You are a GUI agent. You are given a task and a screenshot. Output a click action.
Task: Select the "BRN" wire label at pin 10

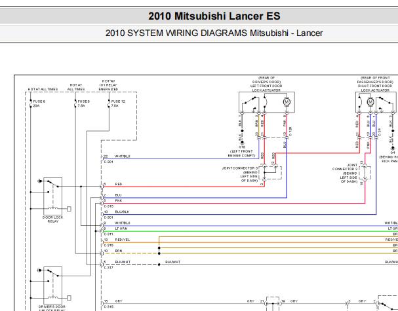point(119,251)
